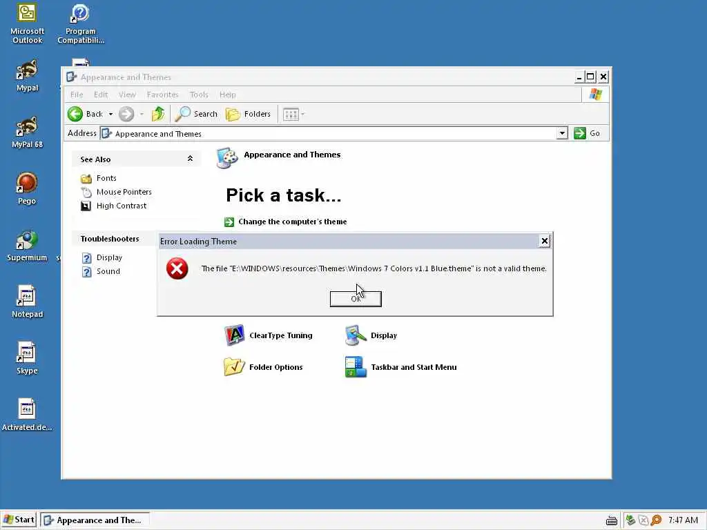Open the Pego desktop shortcut
The height and width of the screenshot is (530, 707).
point(27,188)
